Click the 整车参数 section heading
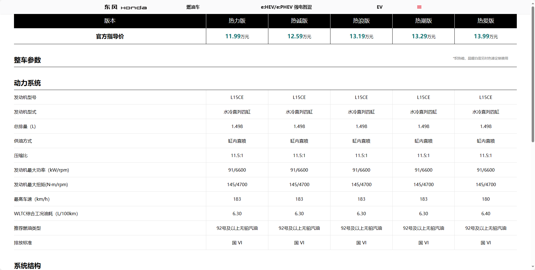 (x=27, y=60)
